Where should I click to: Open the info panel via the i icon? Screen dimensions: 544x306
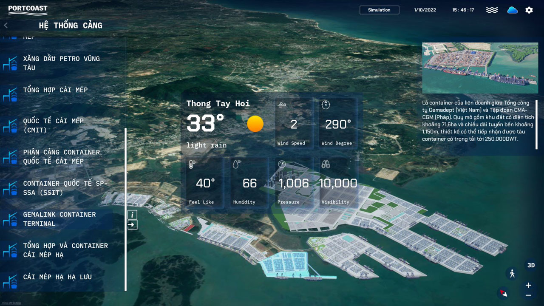[132, 215]
